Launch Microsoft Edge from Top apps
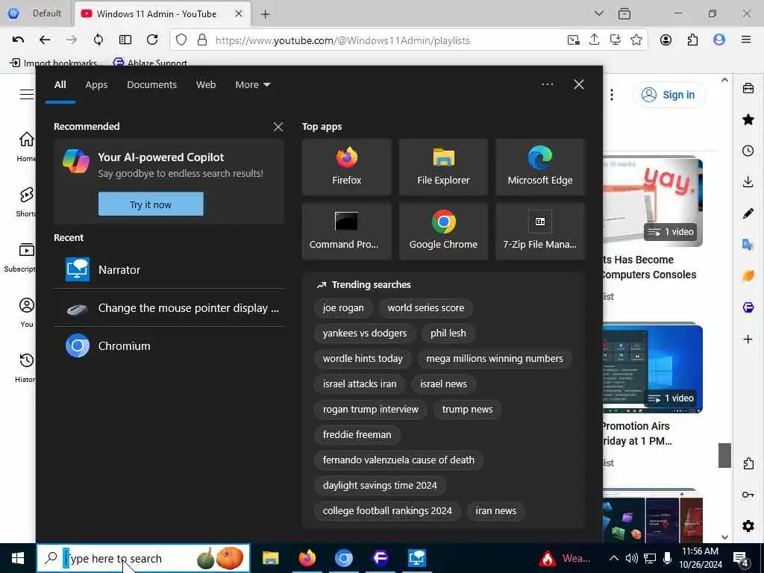Viewport: 764px width, 573px height. pyautogui.click(x=540, y=167)
